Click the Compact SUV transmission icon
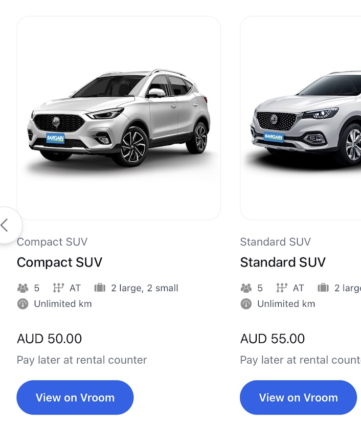This screenshot has width=361, height=440. click(58, 288)
